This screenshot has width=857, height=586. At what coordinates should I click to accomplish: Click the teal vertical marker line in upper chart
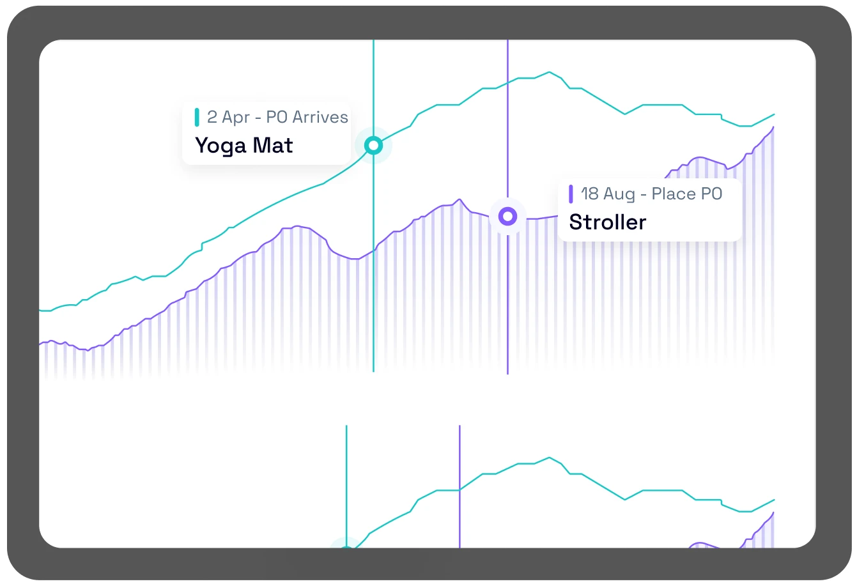373,288
